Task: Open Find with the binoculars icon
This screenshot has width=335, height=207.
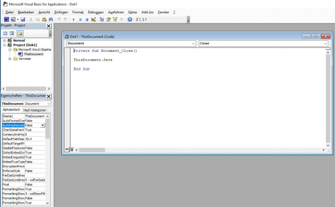Action: pyautogui.click(x=51, y=20)
